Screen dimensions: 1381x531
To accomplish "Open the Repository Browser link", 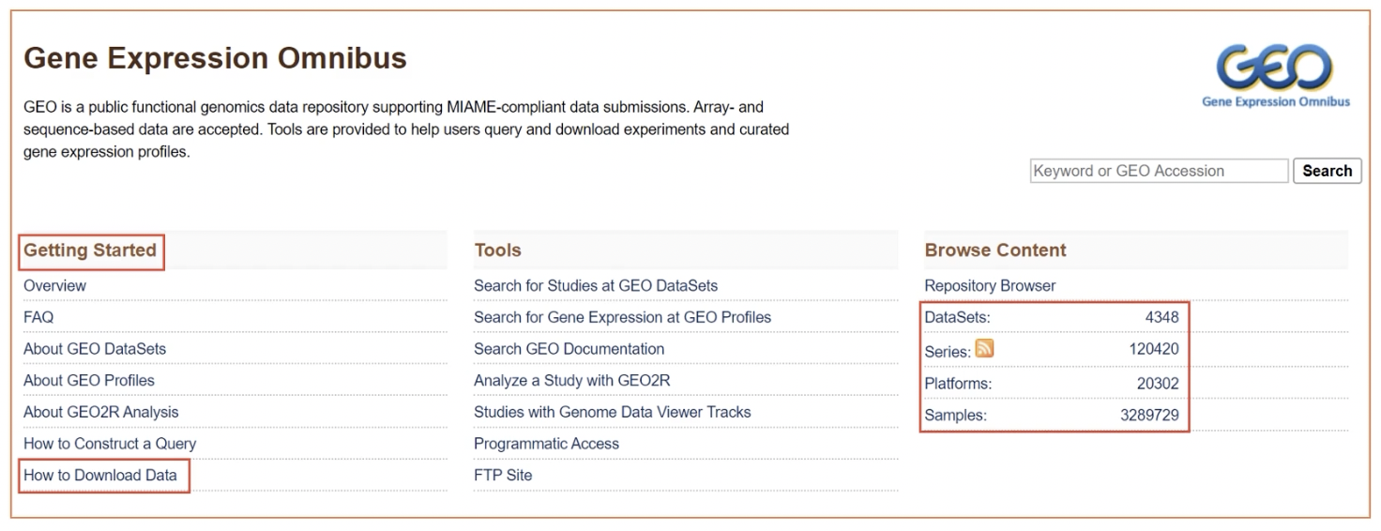I will point(990,286).
